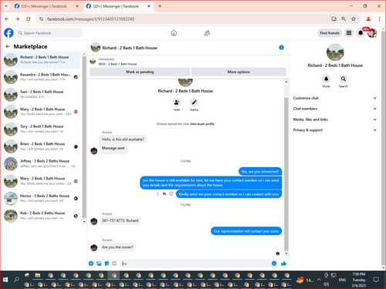Open the Home feed icon

click(x=174, y=33)
